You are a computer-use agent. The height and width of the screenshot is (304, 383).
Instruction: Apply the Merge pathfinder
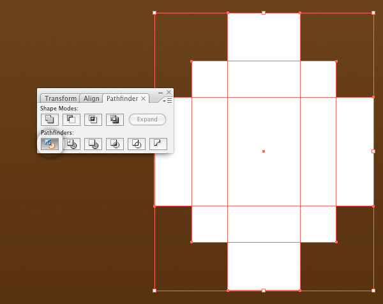click(93, 144)
